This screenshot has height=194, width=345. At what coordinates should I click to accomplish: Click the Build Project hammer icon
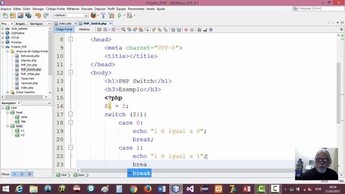pyautogui.click(x=103, y=16)
